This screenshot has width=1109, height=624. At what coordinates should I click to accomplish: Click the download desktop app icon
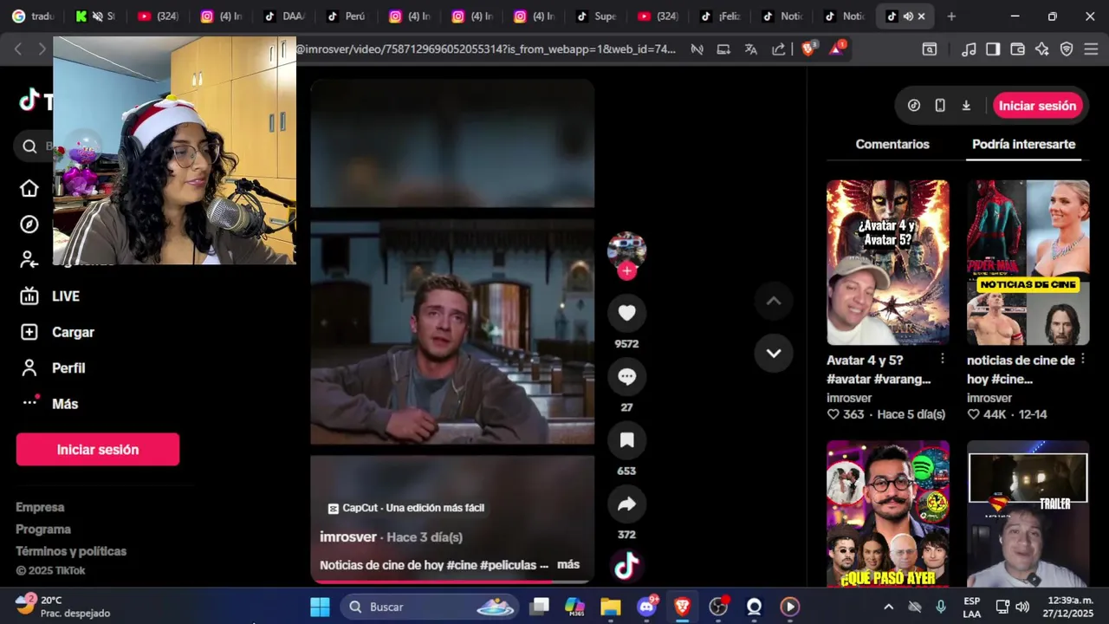click(966, 106)
